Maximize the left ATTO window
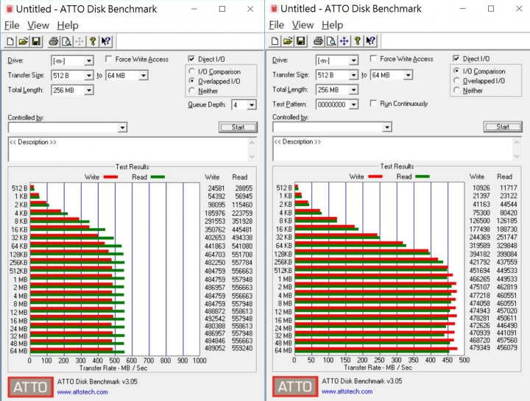 click(x=222, y=9)
